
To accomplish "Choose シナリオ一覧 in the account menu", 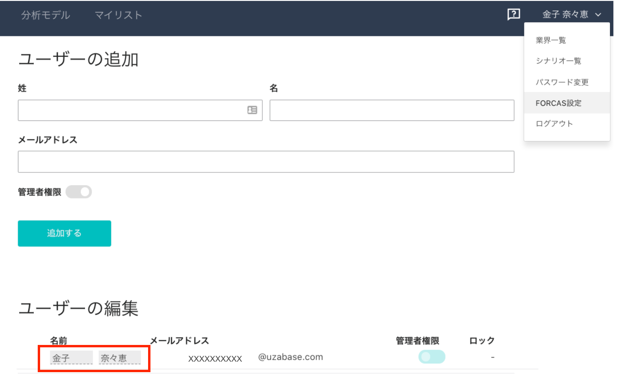I will (x=558, y=61).
